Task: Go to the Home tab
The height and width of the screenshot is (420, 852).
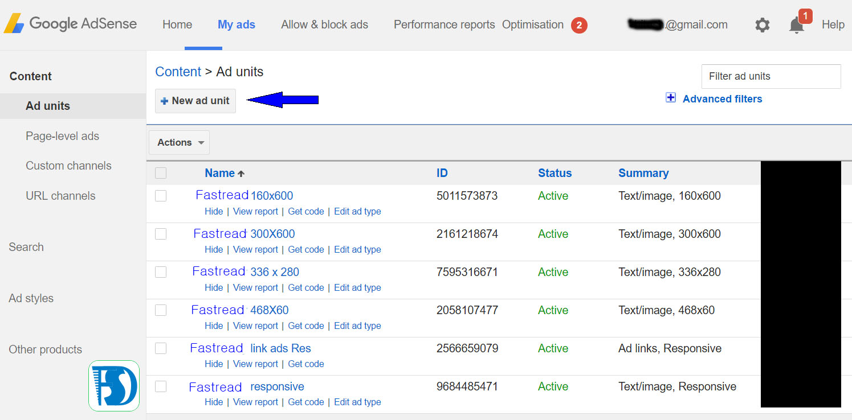Action: pos(177,24)
